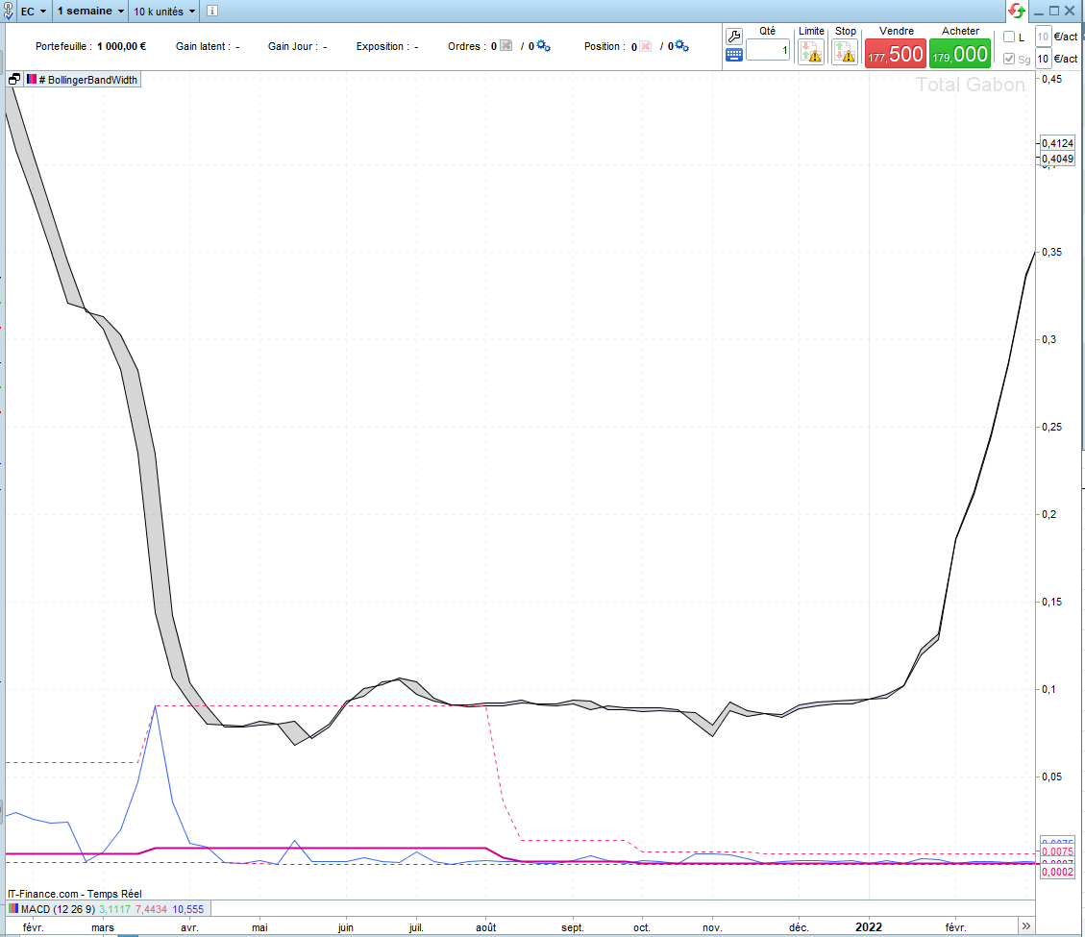
Task: Click the 'Ordres' label
Action: 464,46
